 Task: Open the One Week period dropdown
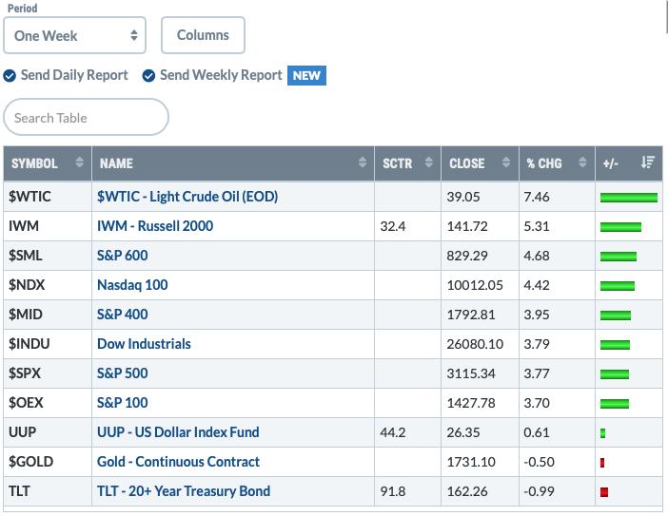pyautogui.click(x=74, y=35)
